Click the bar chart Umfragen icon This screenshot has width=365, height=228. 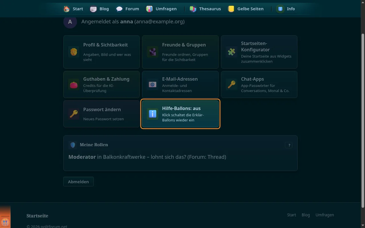pyautogui.click(x=149, y=9)
